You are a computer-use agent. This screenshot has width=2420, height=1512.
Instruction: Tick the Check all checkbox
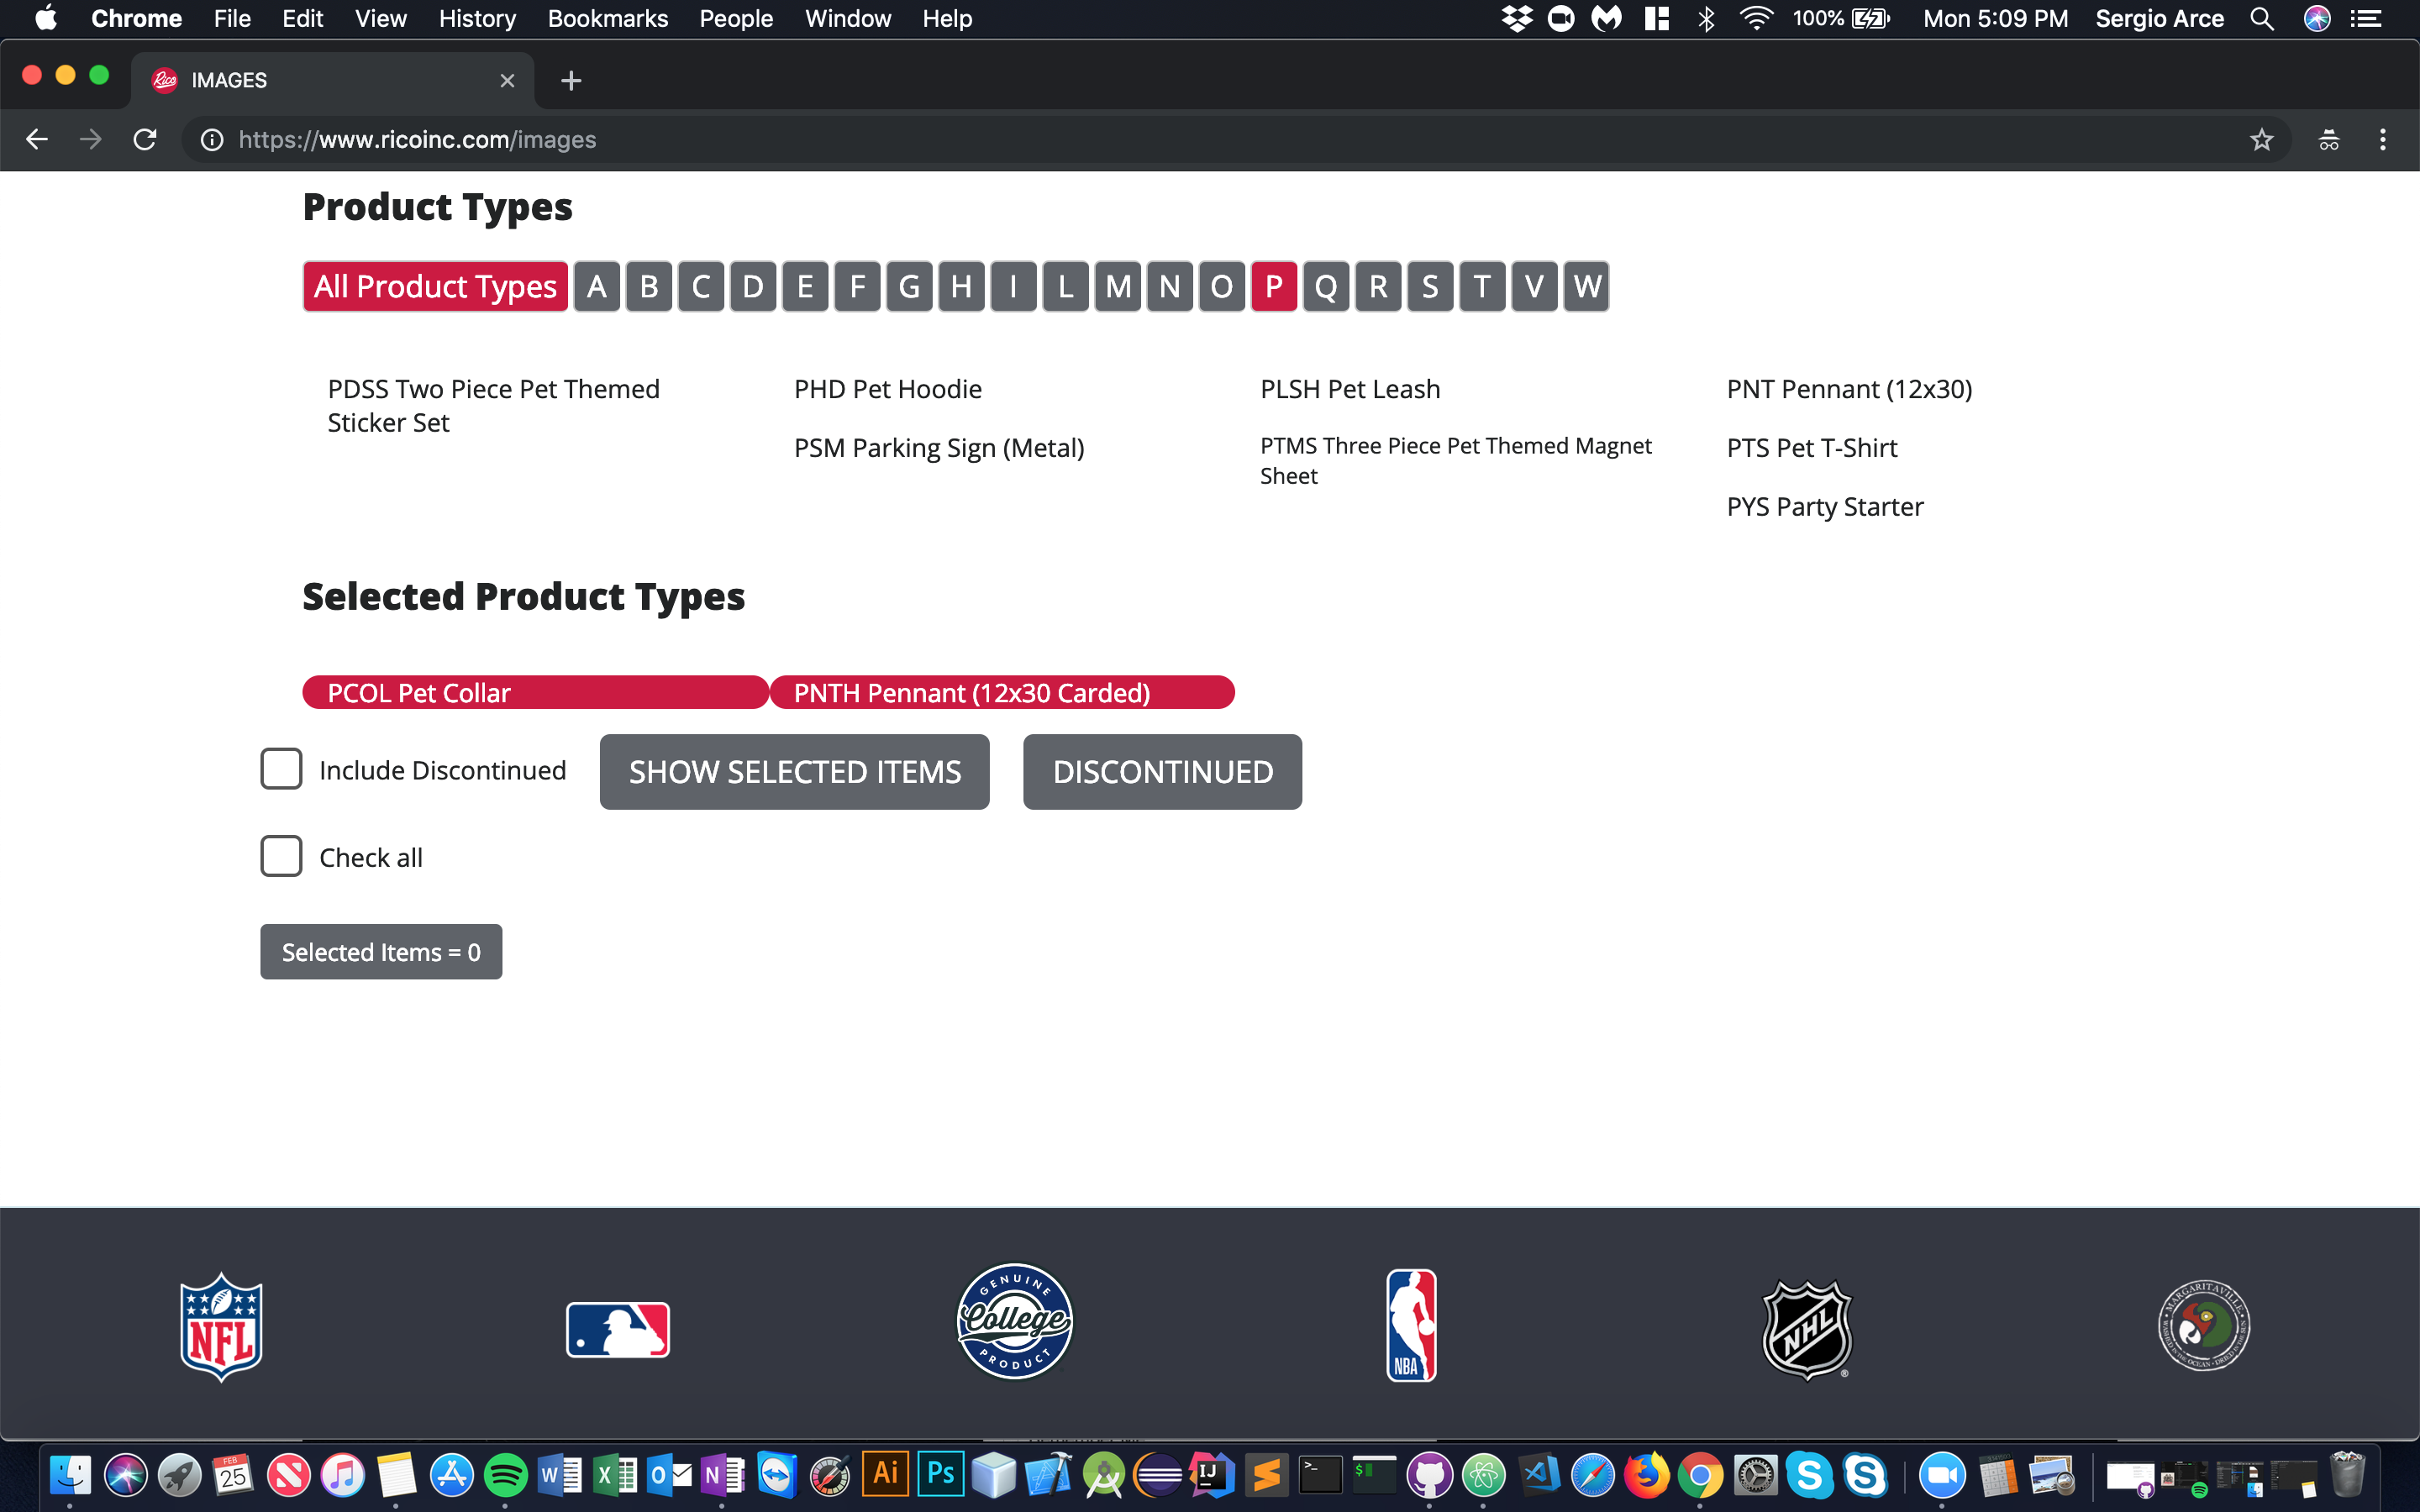(x=281, y=856)
